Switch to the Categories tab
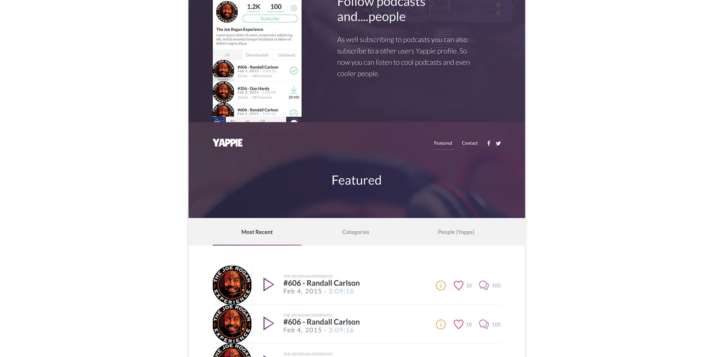The image size is (714, 357). 356,232
